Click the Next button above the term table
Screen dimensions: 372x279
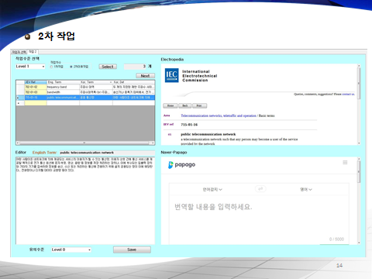[x=145, y=76]
